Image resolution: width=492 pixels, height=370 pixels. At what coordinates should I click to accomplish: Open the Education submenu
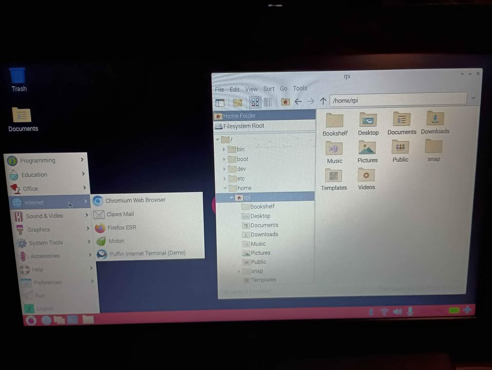point(48,174)
